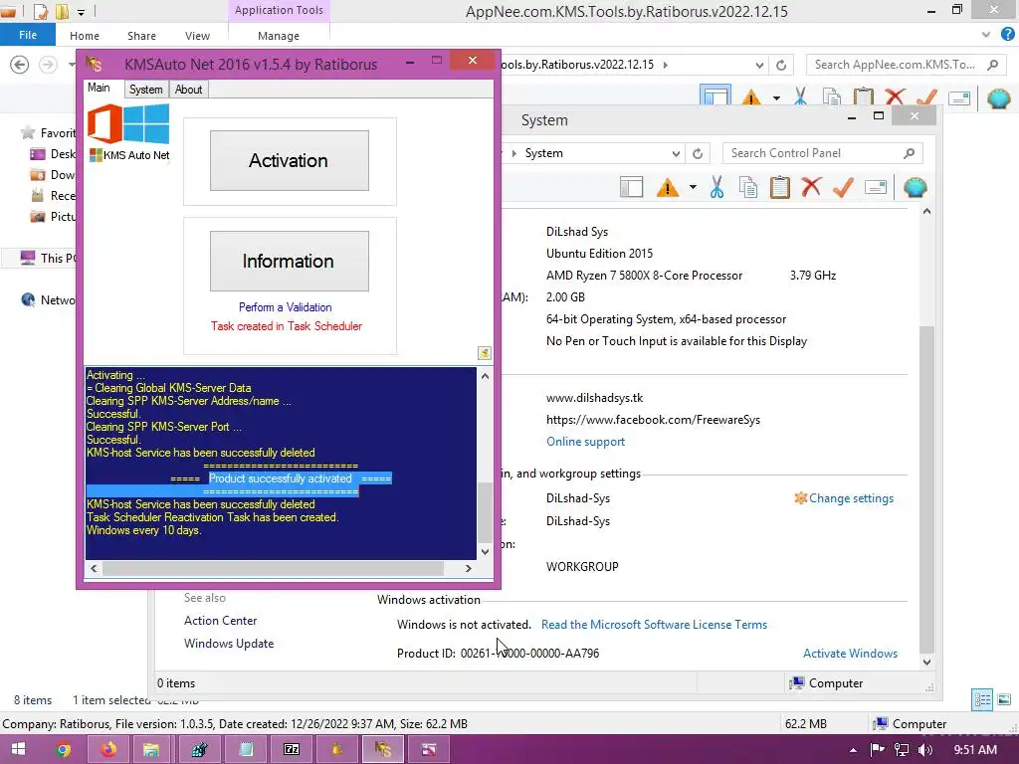
Task: Click the Action Center flag tray icon
Action: point(878,750)
